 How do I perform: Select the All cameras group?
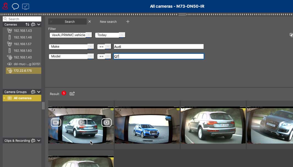point(22,98)
